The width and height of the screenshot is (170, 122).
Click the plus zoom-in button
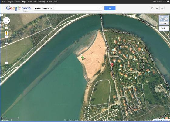6,28
